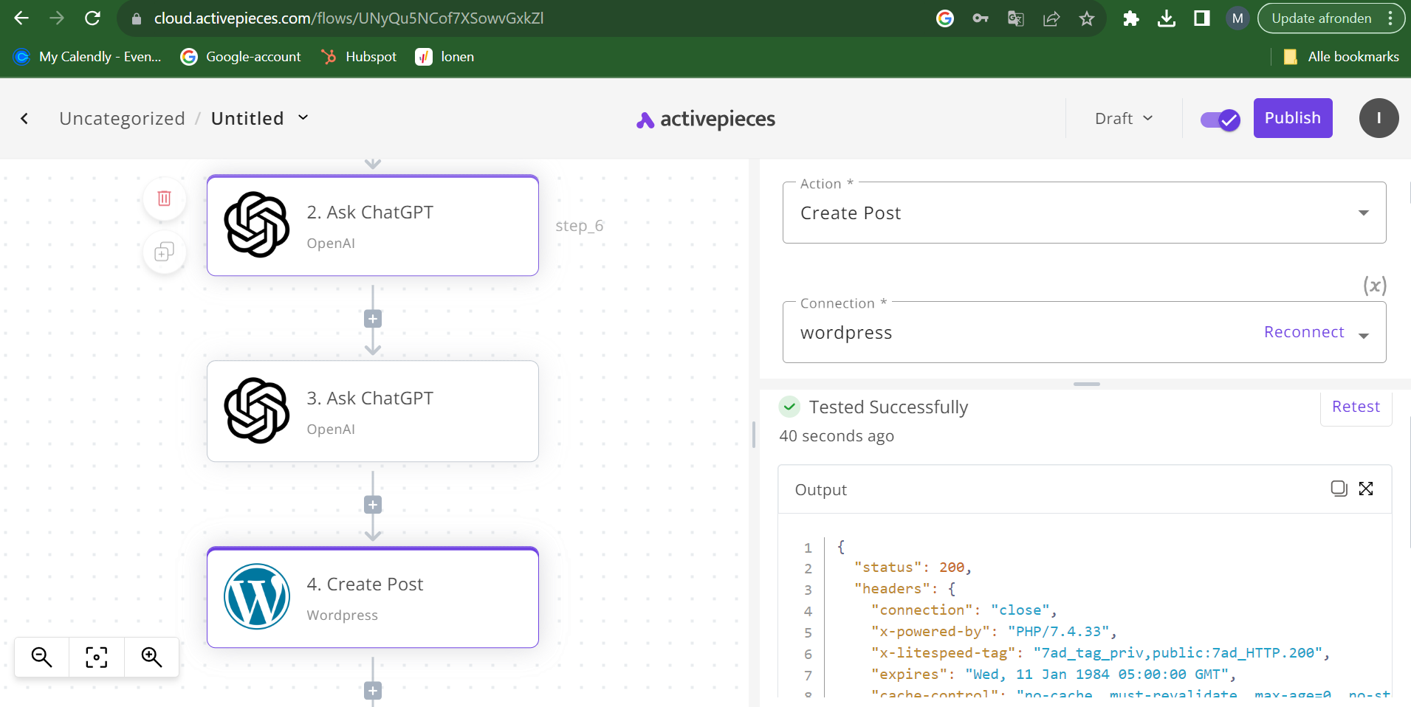1411x707 pixels.
Task: Click the browser forward arrow
Action: click(x=57, y=18)
